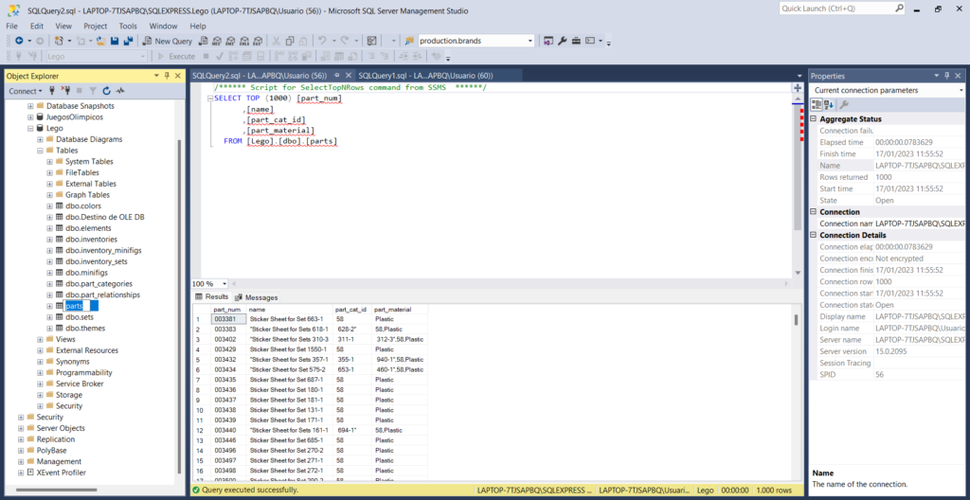The image size is (970, 500).
Task: Click the New Query toolbar button
Action: coord(168,42)
